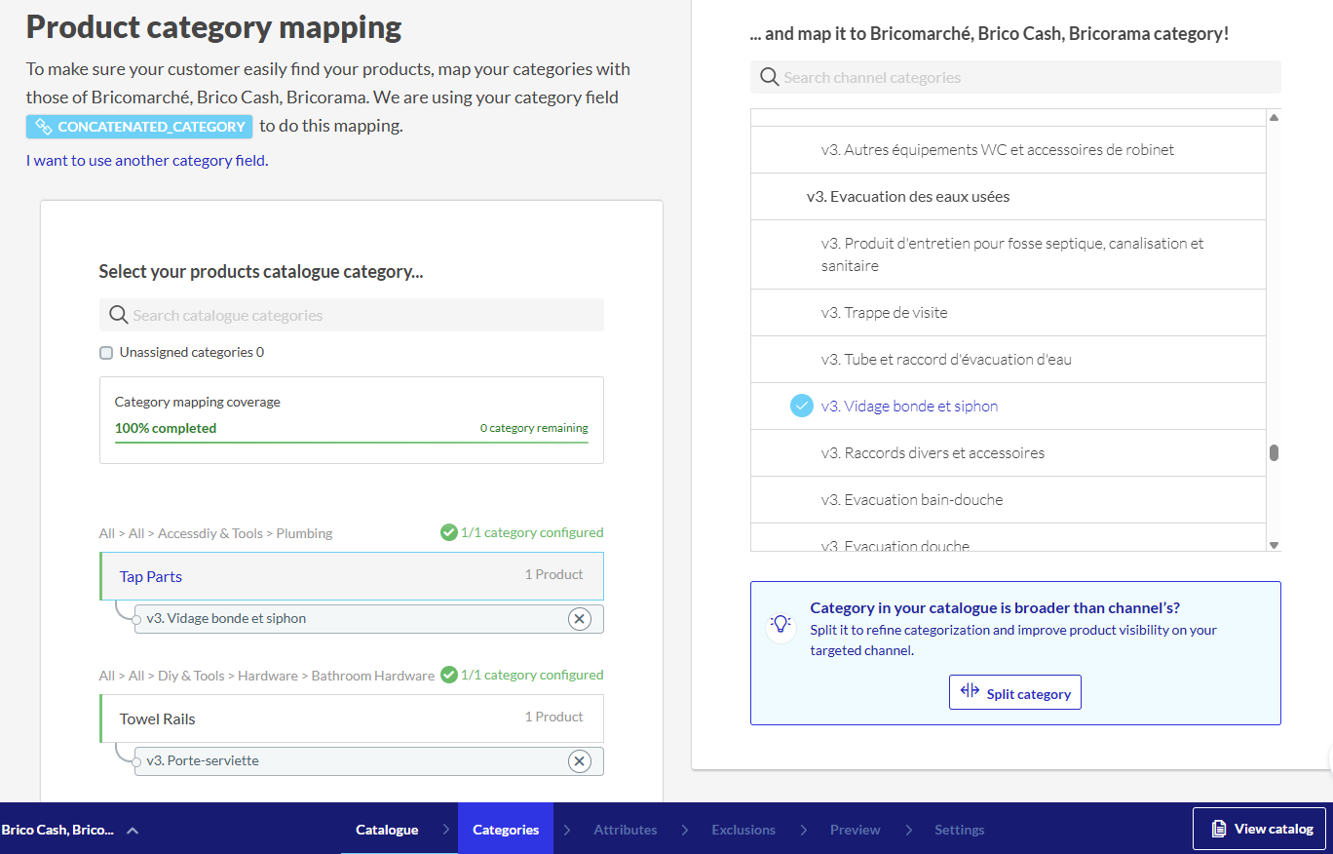Enable the Unassigned categories checkbox

point(106,353)
